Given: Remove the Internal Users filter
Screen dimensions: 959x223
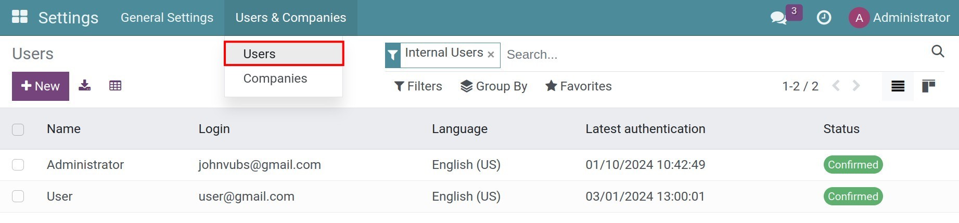Looking at the screenshot, I should [491, 55].
